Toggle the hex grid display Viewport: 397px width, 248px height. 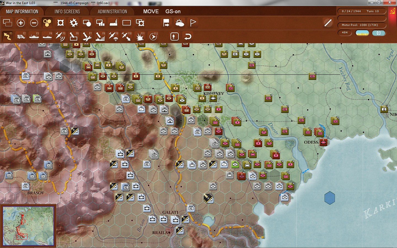click(x=47, y=23)
